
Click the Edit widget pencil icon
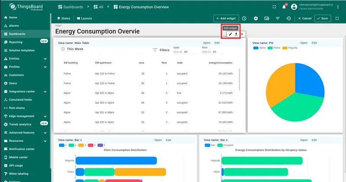pyautogui.click(x=231, y=34)
